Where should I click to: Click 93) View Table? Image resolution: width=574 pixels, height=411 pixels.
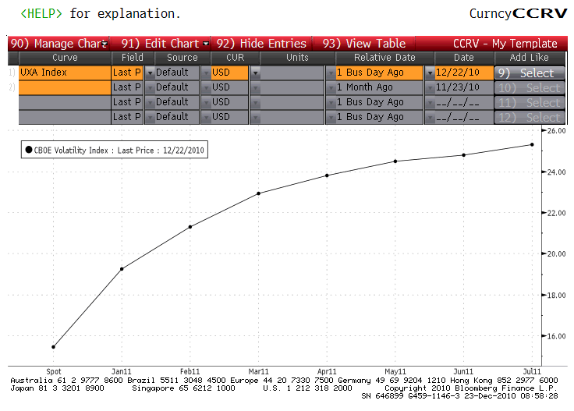[364, 44]
